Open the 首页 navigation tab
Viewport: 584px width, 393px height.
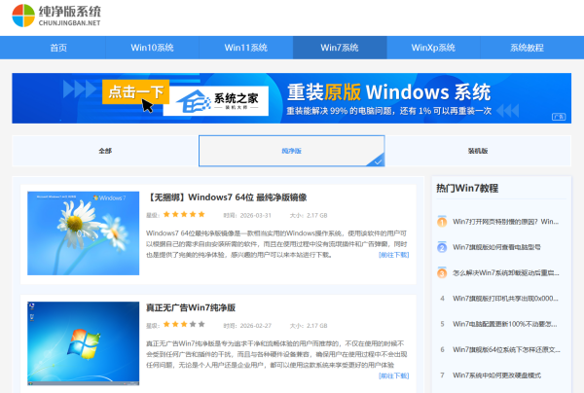pos(58,48)
